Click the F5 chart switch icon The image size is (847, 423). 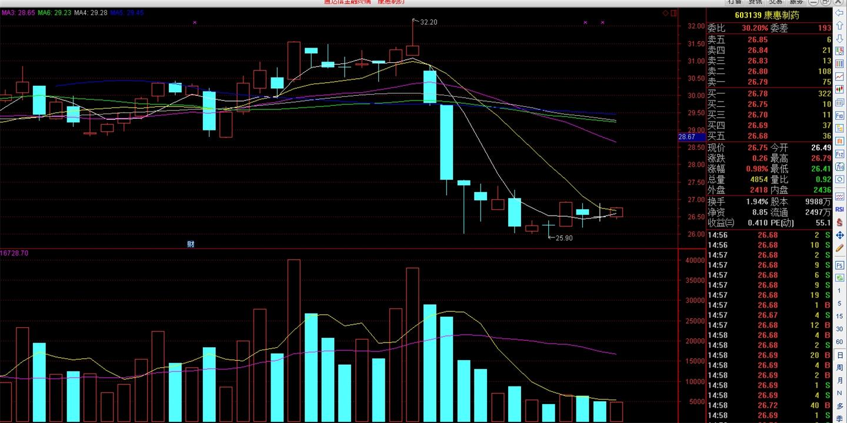tap(840, 266)
